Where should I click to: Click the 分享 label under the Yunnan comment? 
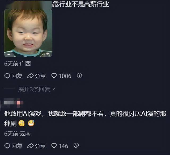pos(40,146)
